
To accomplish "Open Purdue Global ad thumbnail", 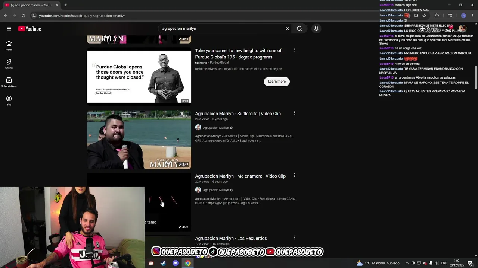I will (x=139, y=77).
